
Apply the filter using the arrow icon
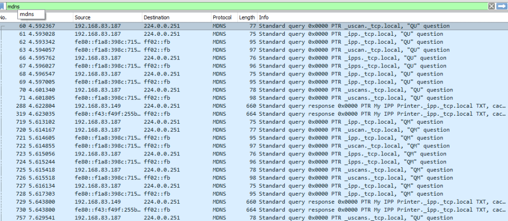[502, 6]
